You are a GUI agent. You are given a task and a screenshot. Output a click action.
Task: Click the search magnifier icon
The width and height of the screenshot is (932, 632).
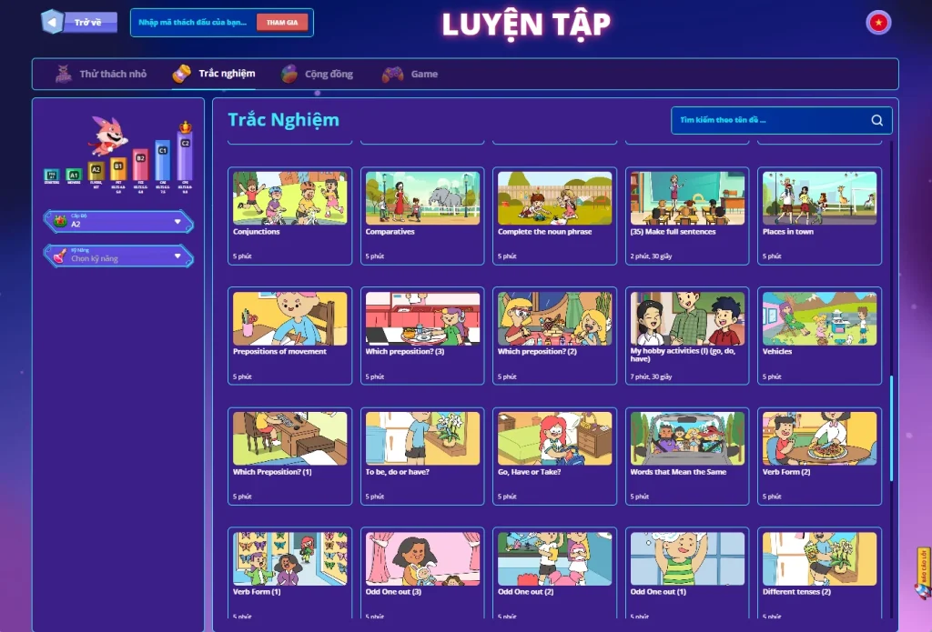(x=876, y=120)
